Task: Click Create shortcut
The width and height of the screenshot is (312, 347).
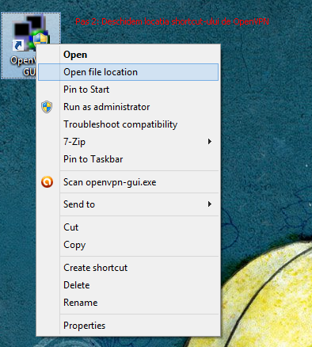Action: pos(128,268)
